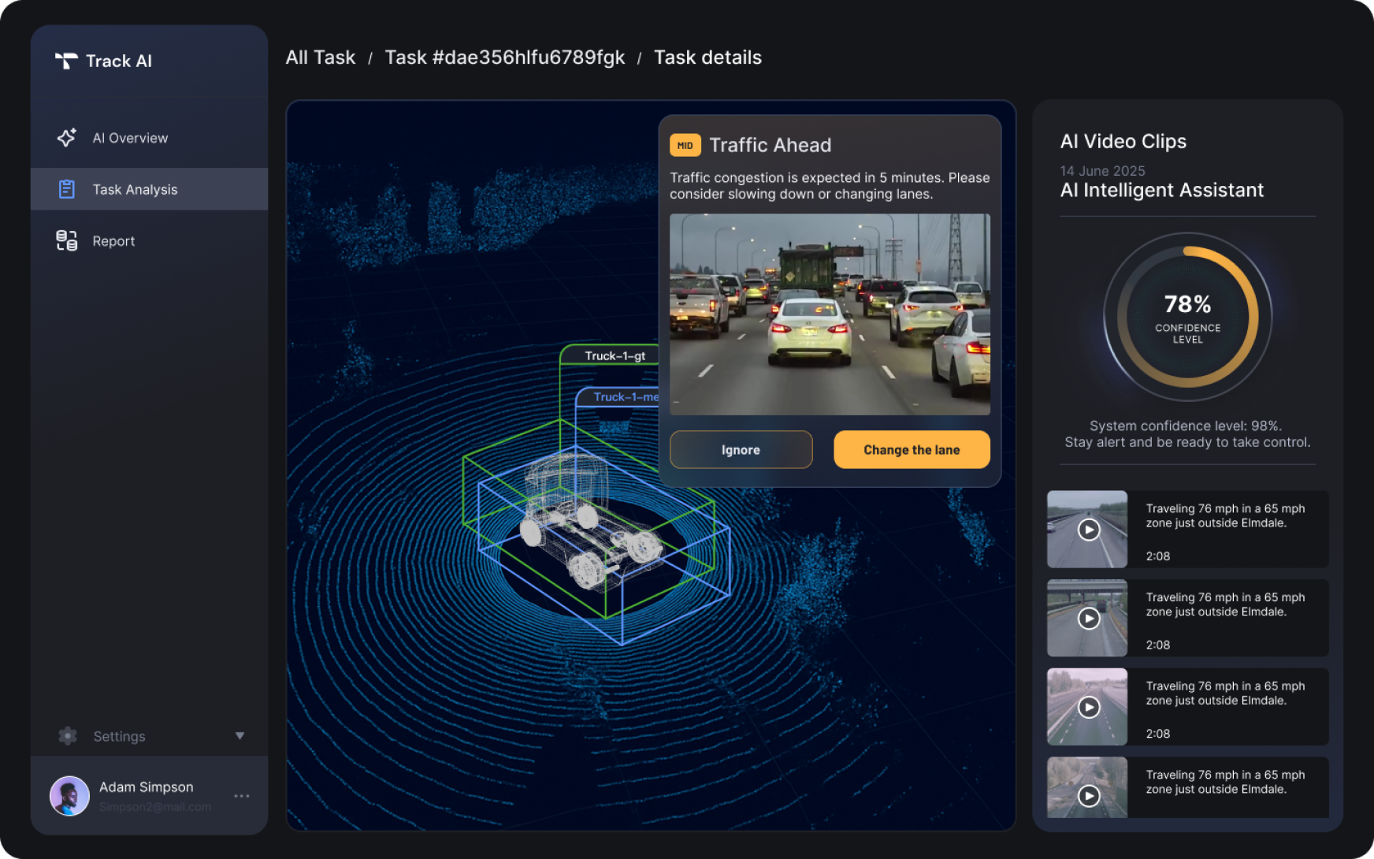Click the Track AI logo icon
The width and height of the screenshot is (1374, 859).
click(x=66, y=61)
